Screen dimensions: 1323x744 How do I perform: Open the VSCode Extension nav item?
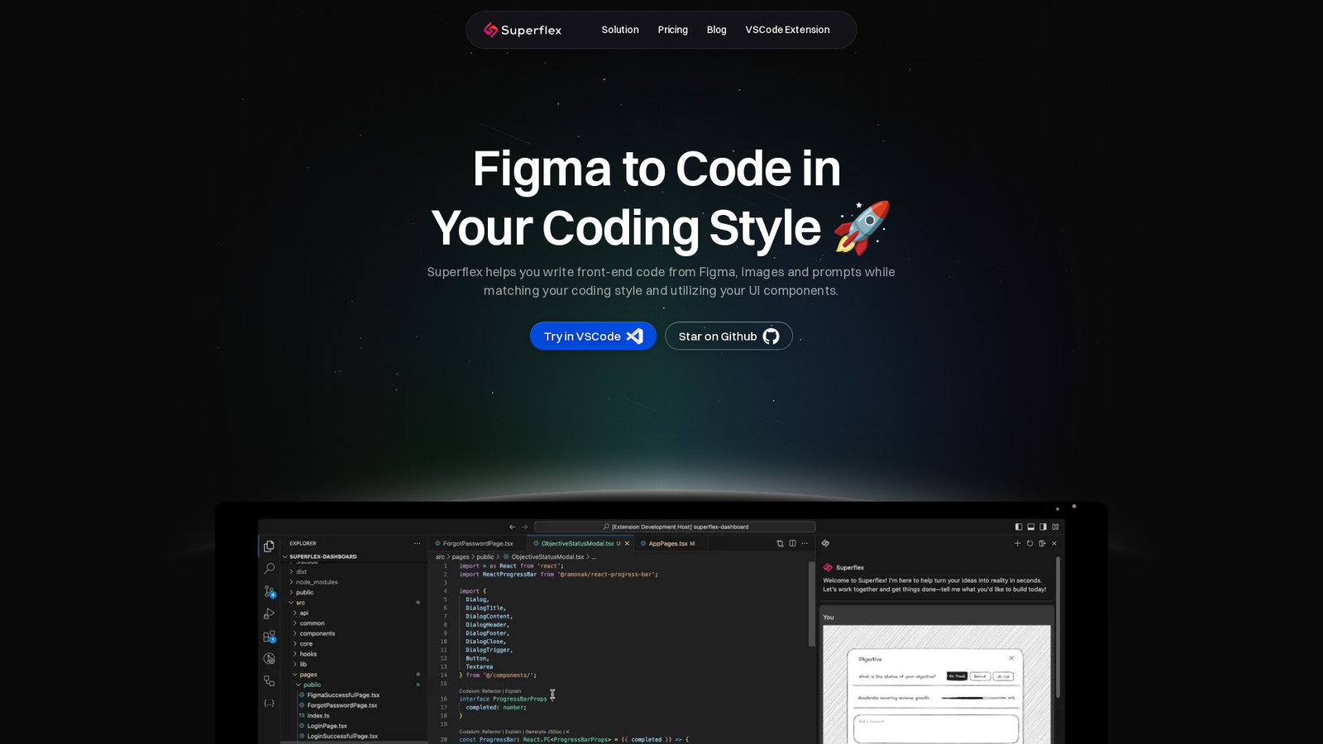pos(787,30)
